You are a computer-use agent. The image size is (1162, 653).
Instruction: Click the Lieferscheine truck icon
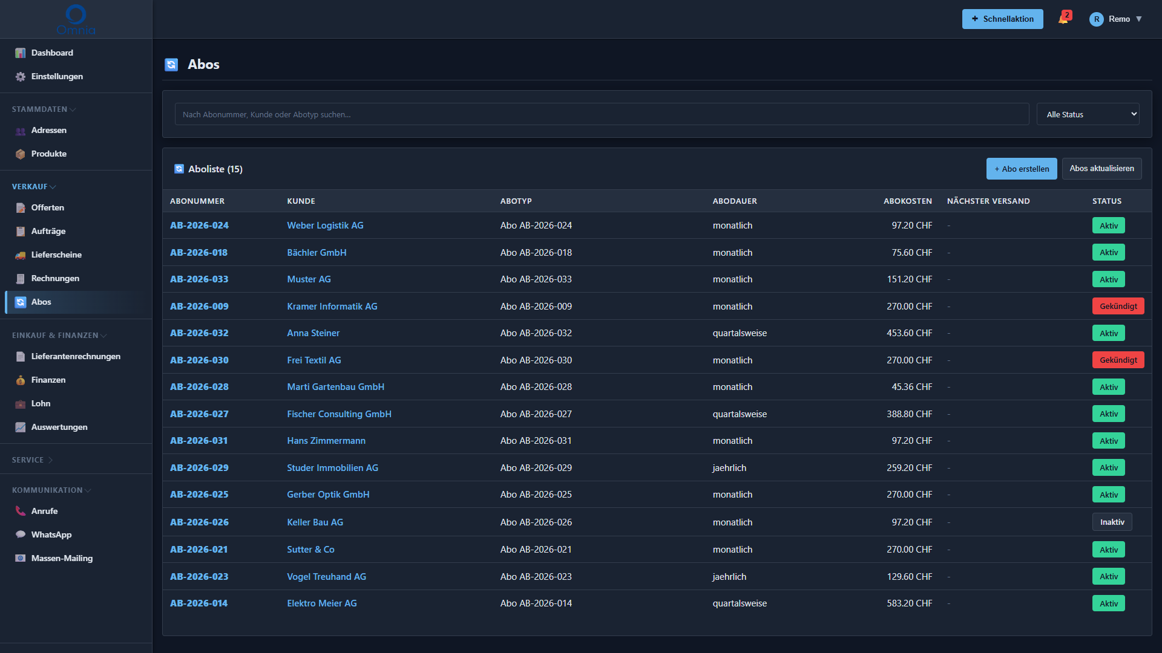[x=21, y=255]
